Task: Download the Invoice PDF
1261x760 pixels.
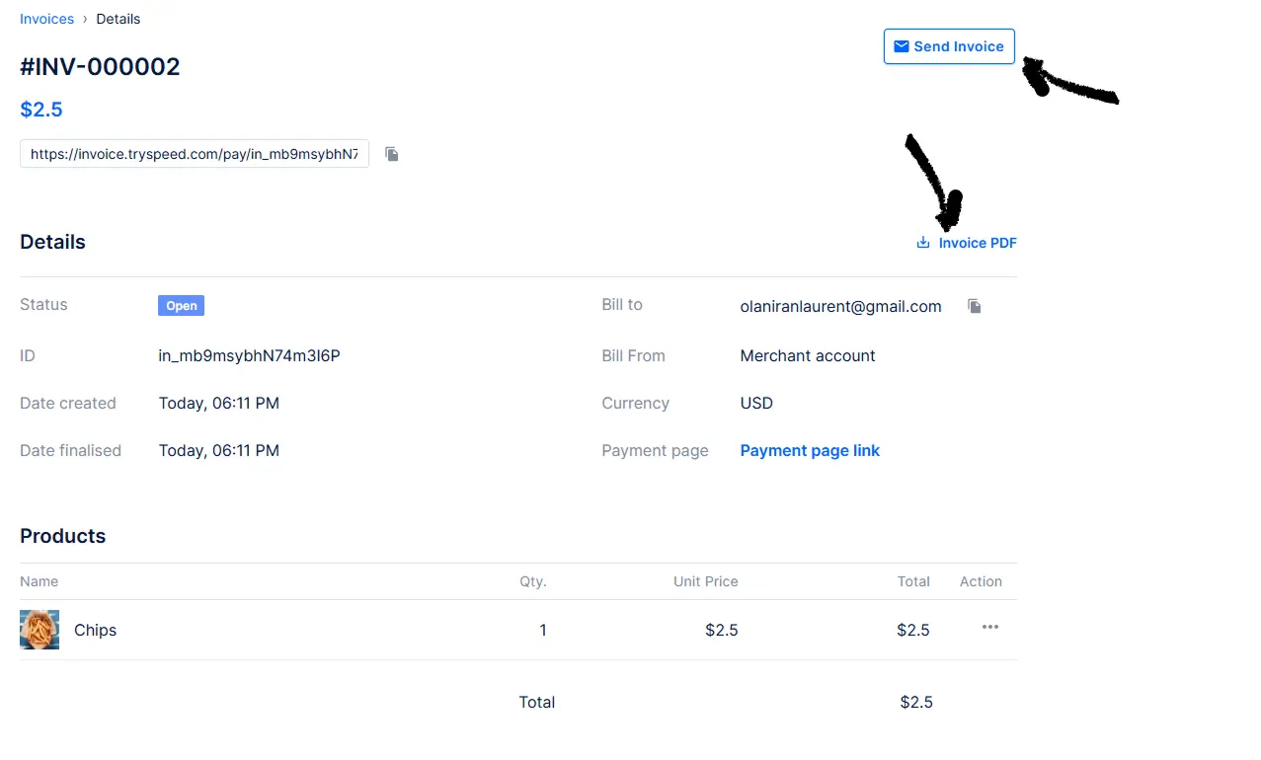Action: [977, 242]
